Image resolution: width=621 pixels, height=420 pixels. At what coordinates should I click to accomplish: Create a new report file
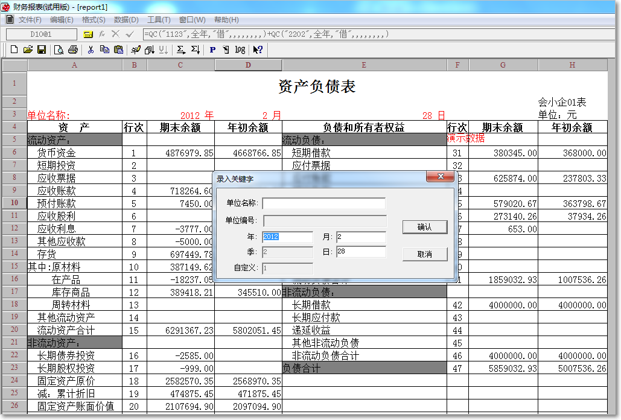click(x=14, y=49)
